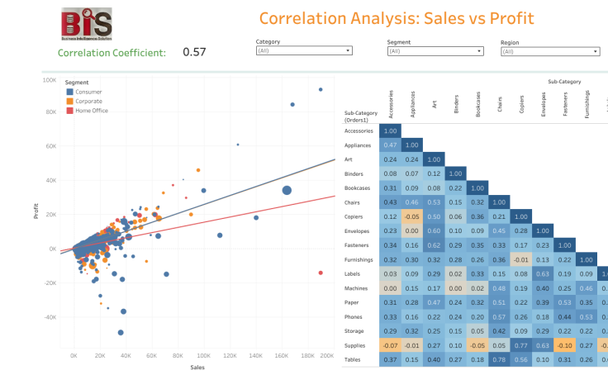Highlight the Corporate legend label
This screenshot has height=375, width=608.
click(89, 101)
